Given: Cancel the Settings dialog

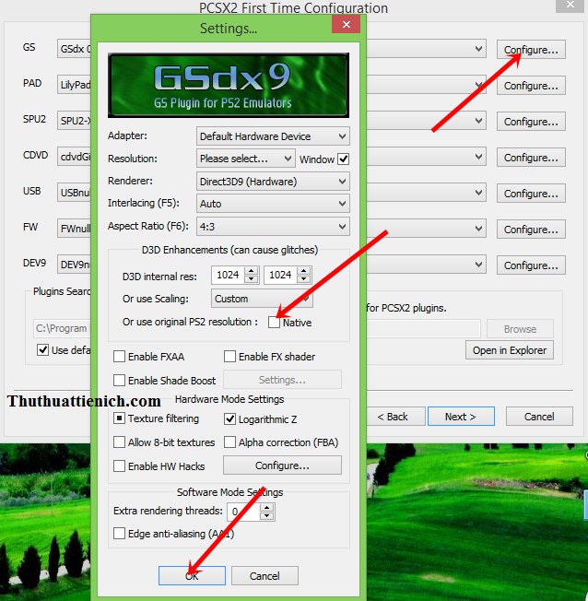Looking at the screenshot, I should tap(265, 576).
